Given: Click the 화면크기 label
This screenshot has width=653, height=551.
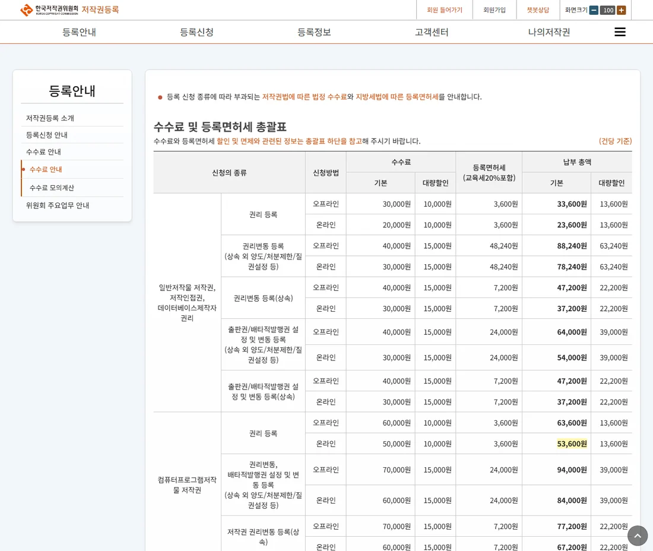Looking at the screenshot, I should (x=576, y=10).
